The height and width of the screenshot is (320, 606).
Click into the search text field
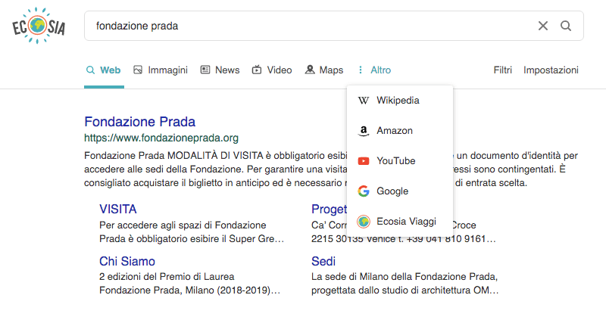click(303, 26)
